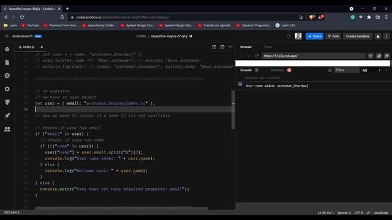Clear the console output
The width and height of the screenshot is (392, 220).
click(x=330, y=70)
